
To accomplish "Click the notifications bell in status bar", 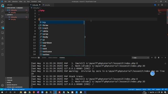I will tap(166, 89).
